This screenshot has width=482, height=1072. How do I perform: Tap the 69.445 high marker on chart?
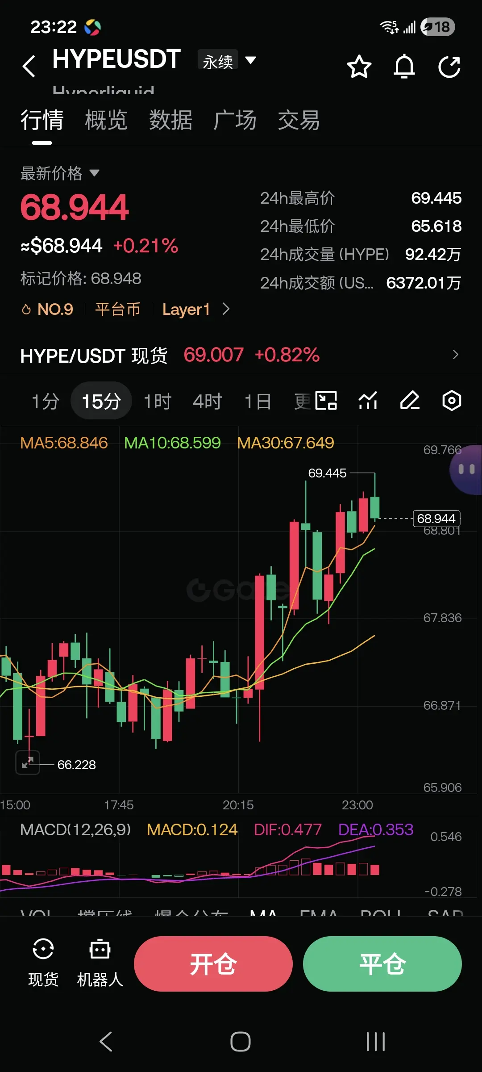(x=327, y=473)
